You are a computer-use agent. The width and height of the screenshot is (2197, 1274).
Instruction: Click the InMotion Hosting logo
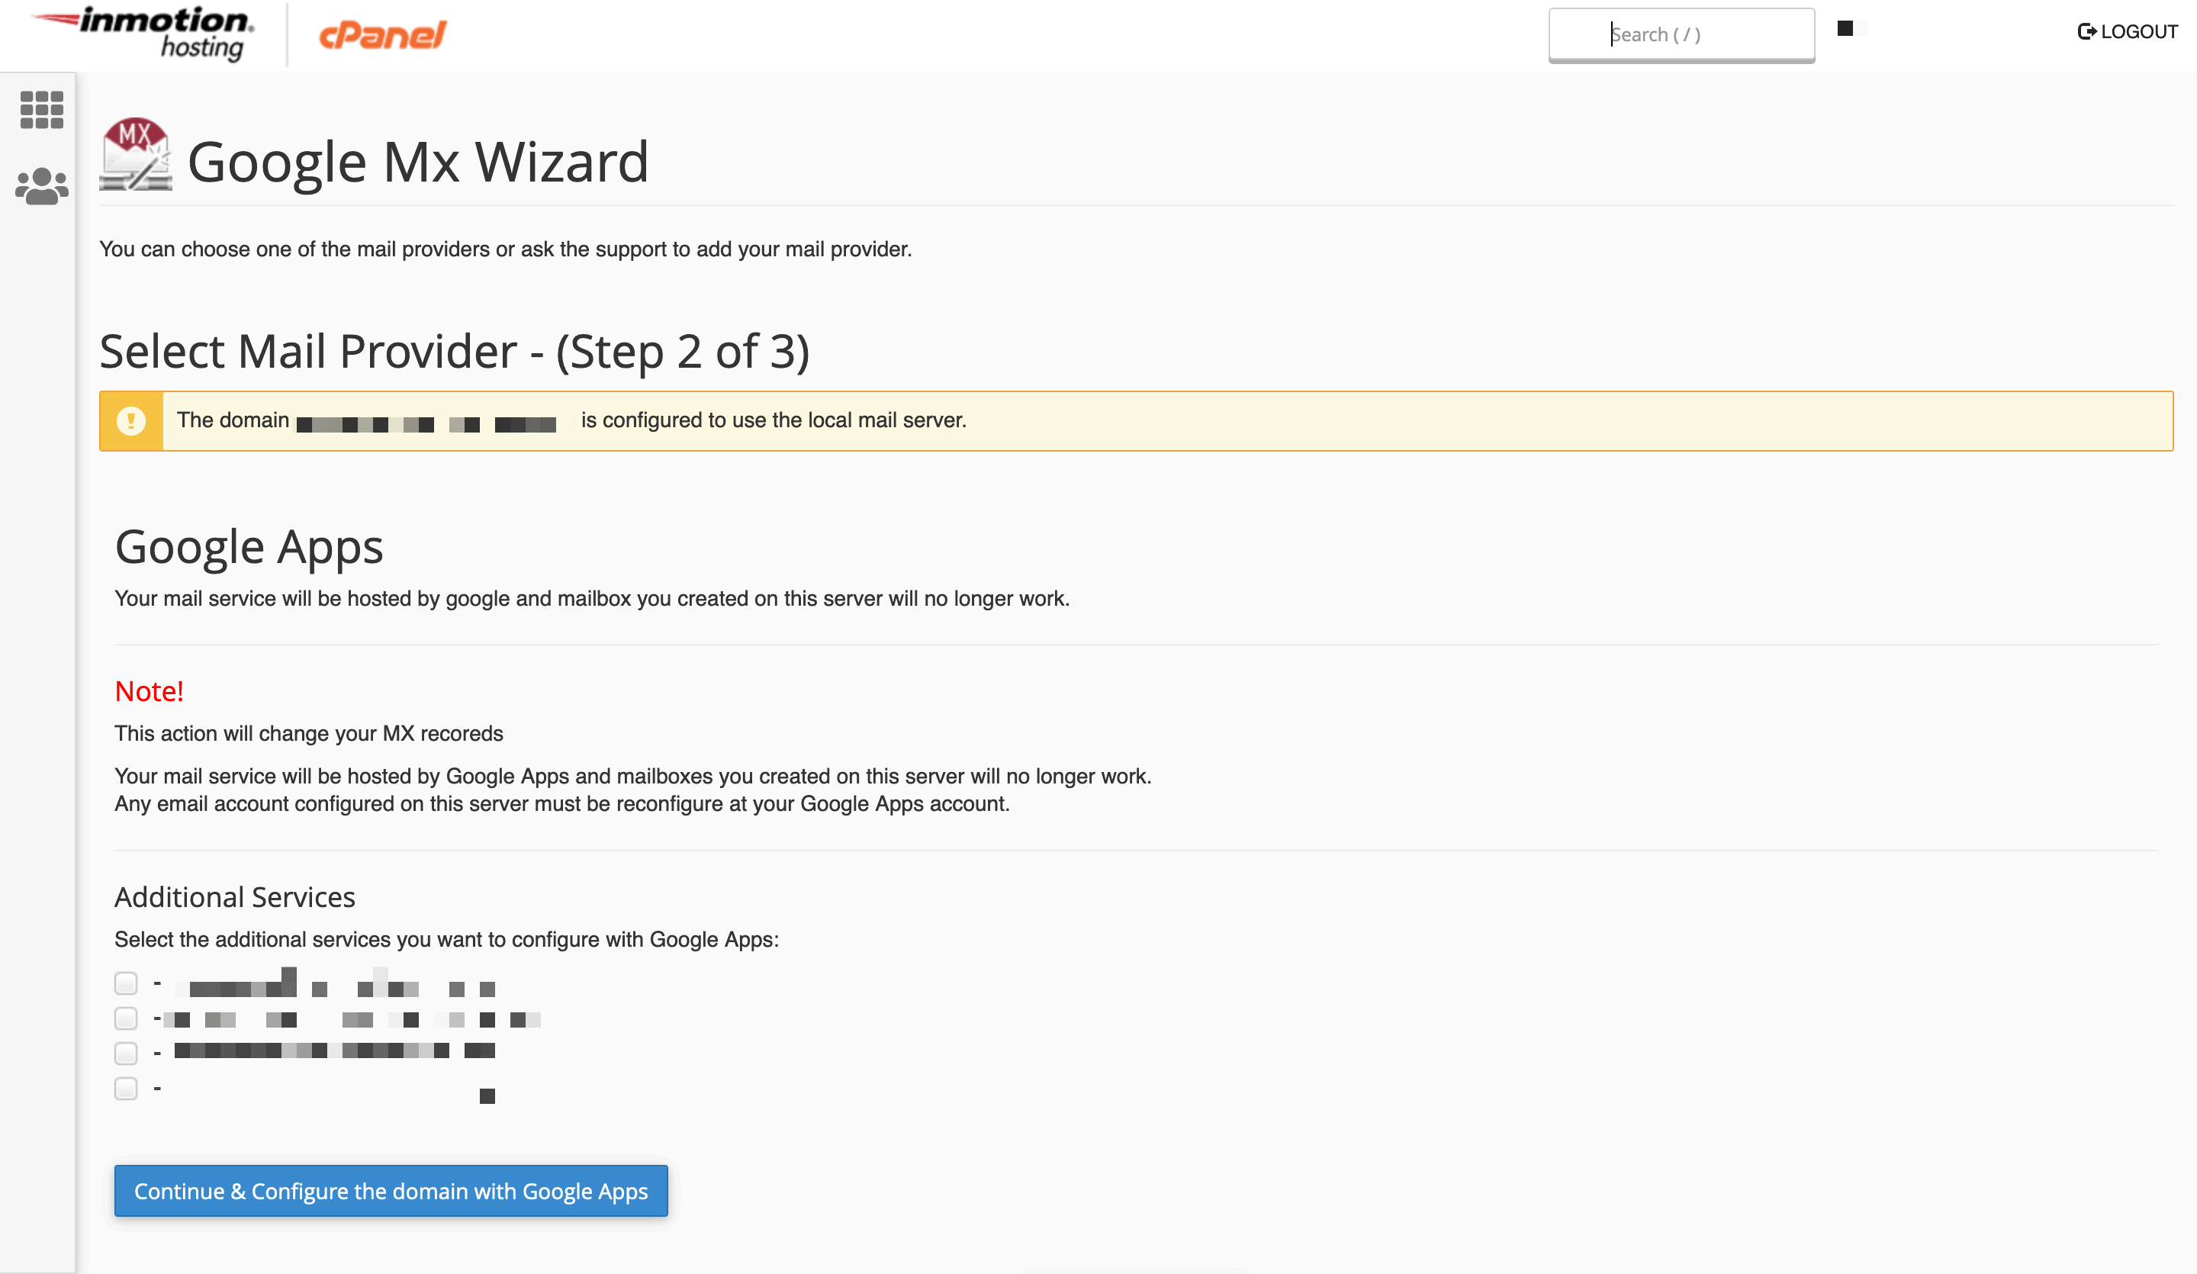point(143,33)
